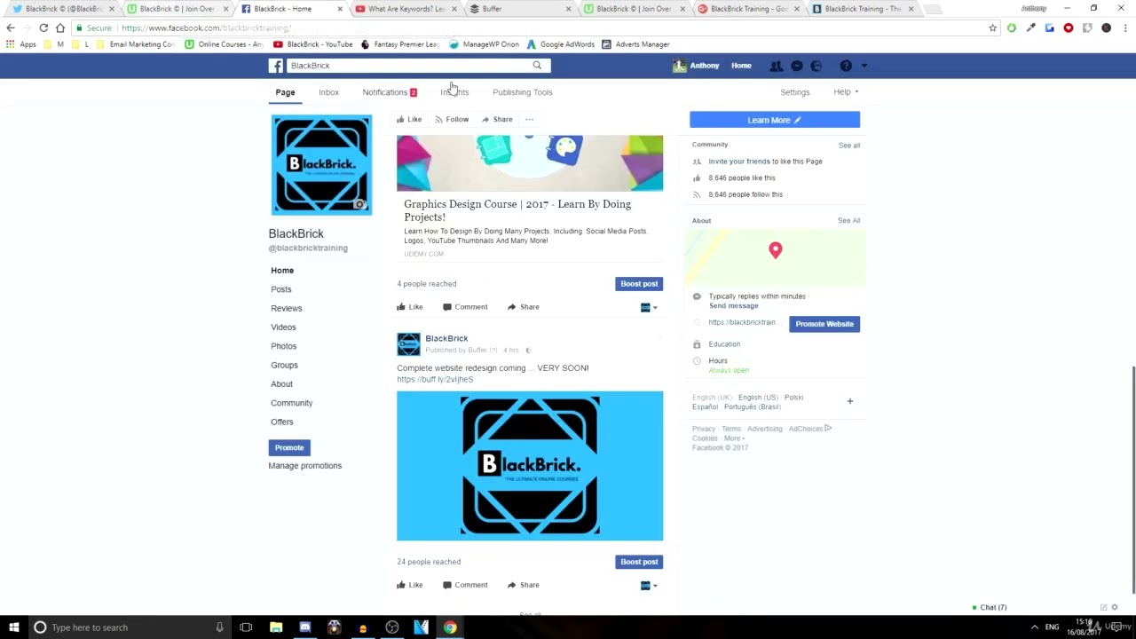Open the Publishing Tools tab
Screen dimensions: 1136x639
click(523, 92)
